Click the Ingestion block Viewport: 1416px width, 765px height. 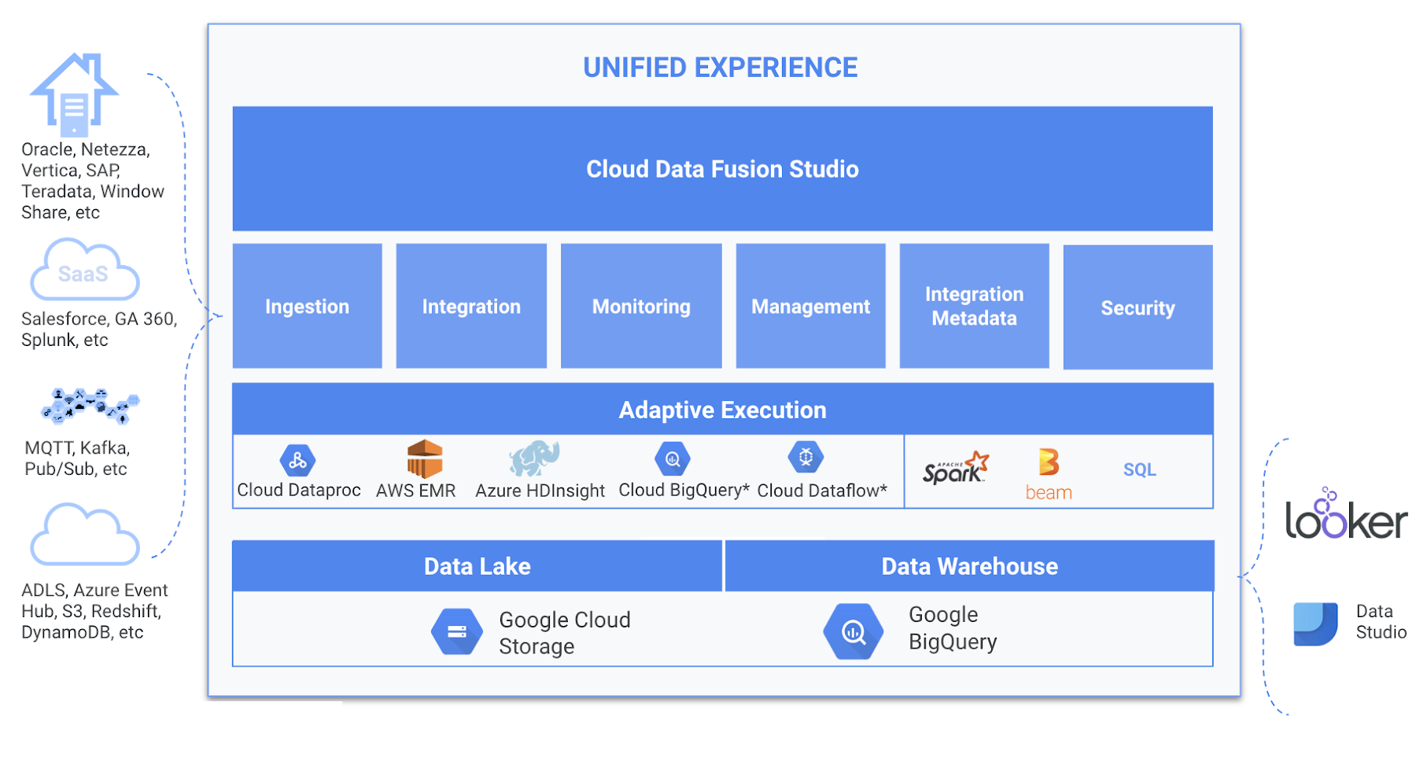(307, 306)
